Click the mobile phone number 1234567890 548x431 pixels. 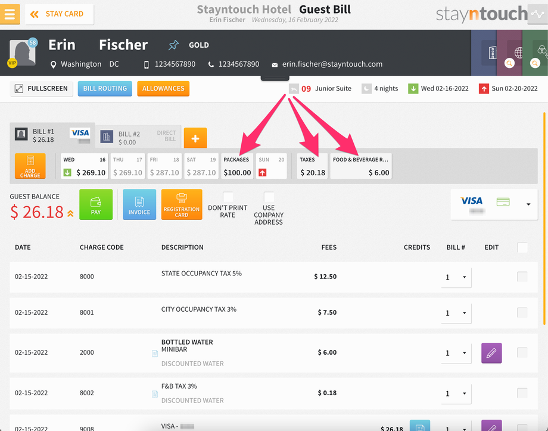[175, 64]
